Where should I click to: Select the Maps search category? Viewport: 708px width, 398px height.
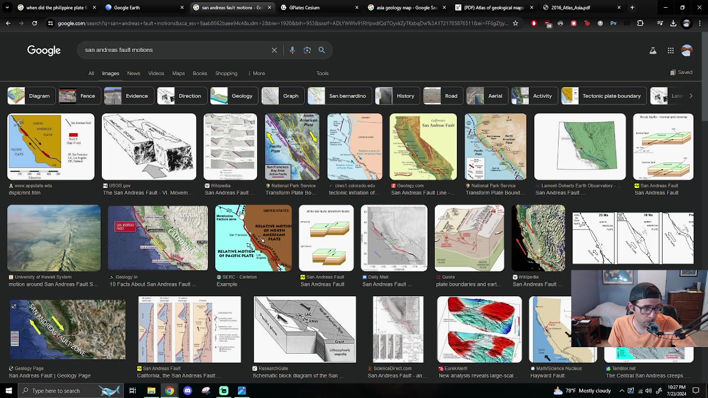pos(179,74)
